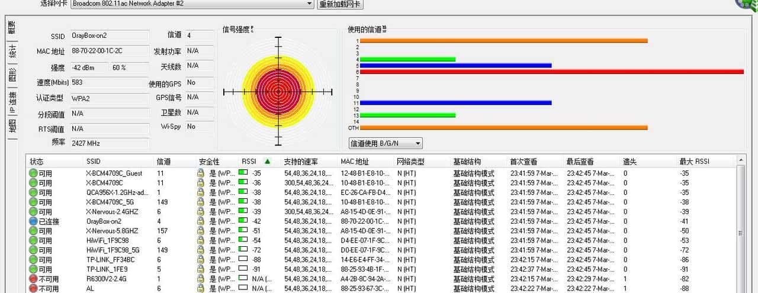Click green status icon for QCA956X-1.2GHz network
This screenshot has width=758, height=293.
pos(33,192)
